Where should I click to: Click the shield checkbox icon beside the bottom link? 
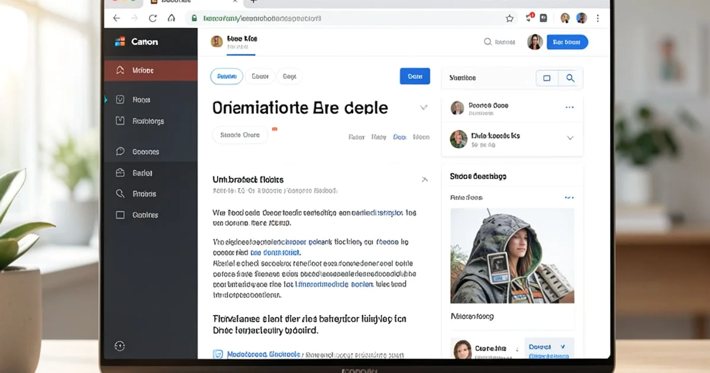pos(218,354)
